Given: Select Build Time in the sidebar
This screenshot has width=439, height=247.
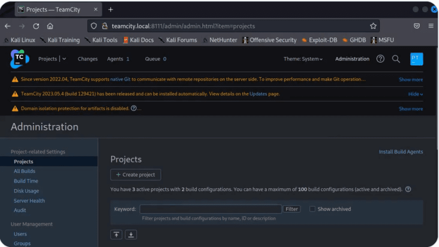Looking at the screenshot, I should [x=26, y=181].
